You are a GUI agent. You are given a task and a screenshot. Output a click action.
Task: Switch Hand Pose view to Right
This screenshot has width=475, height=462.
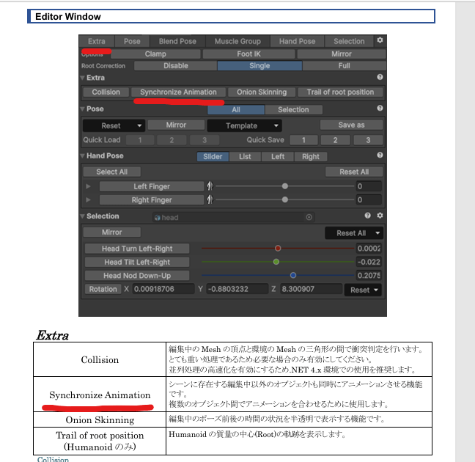point(311,157)
